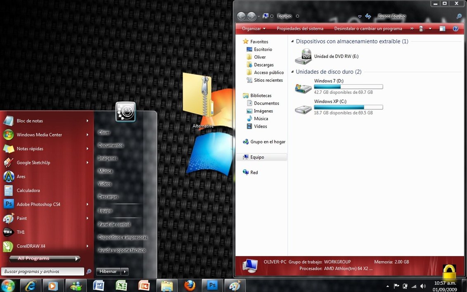Expand Bloc de notas jump list arrow
The image size is (467, 292).
pos(87,121)
